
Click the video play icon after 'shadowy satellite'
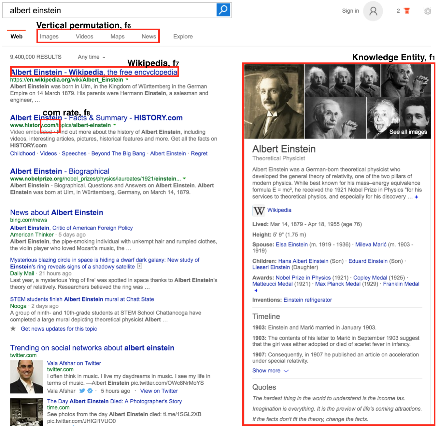(140, 266)
